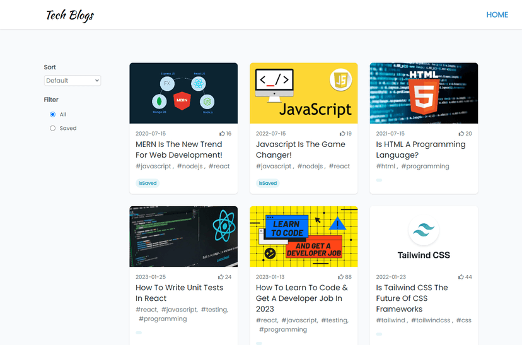Like the Tailwind CSS post
This screenshot has height=345, width=522.
(x=461, y=277)
